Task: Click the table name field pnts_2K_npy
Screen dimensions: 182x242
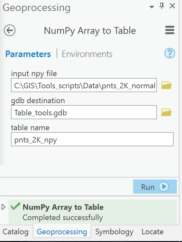Action: click(x=92, y=139)
